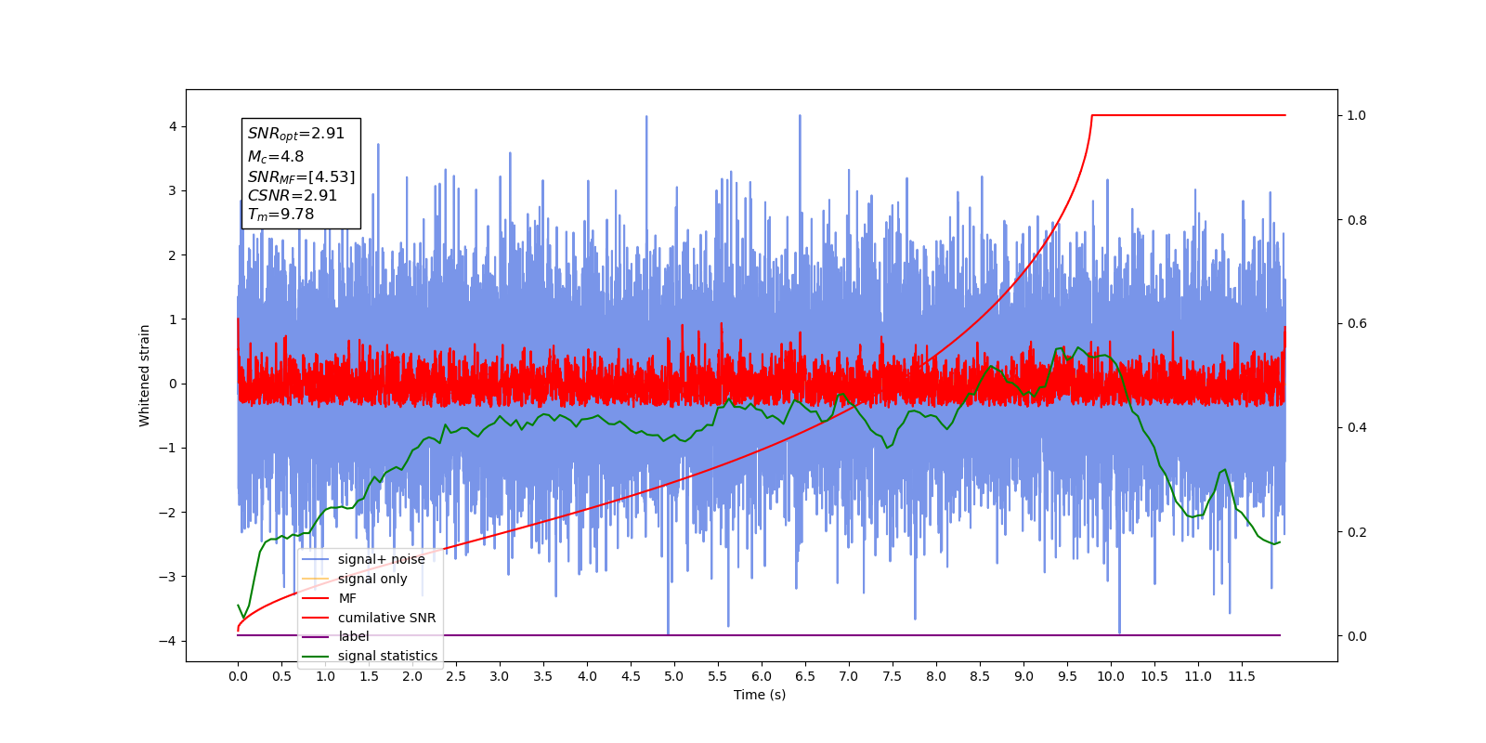Click the 7.0 tick on time axis
The width and height of the screenshot is (1486, 743).
849,676
